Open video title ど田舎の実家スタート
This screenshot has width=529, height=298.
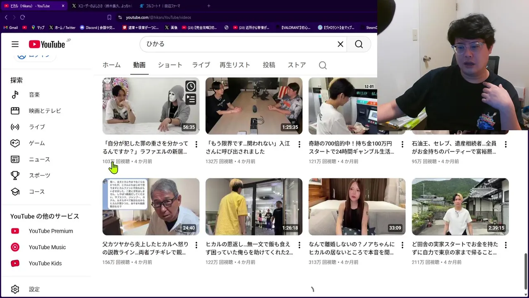coord(455,248)
